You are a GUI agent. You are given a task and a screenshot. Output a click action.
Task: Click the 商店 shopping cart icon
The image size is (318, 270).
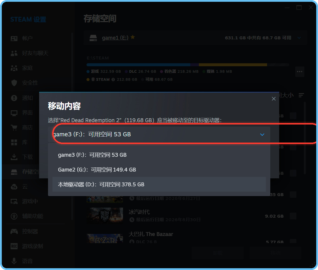click(14, 127)
